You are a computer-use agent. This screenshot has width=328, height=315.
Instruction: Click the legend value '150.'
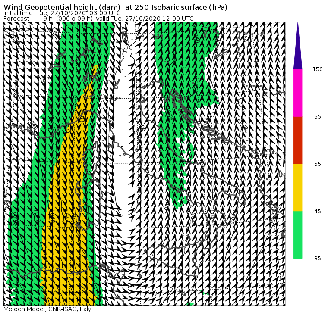tap(319, 69)
